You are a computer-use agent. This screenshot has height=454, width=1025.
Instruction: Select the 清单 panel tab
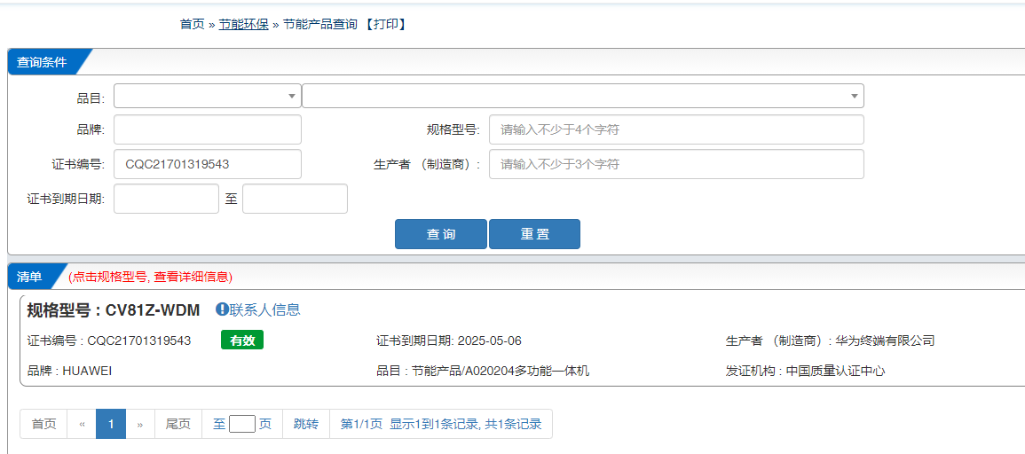(x=30, y=277)
